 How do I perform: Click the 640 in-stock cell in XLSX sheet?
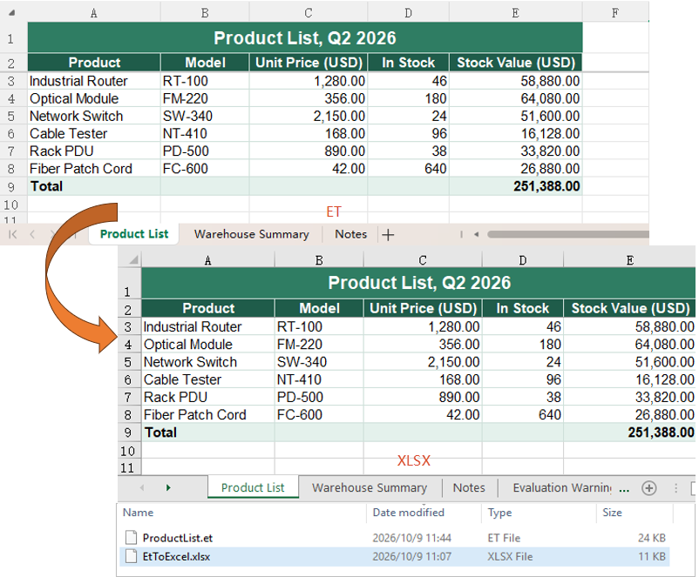pyautogui.click(x=522, y=414)
